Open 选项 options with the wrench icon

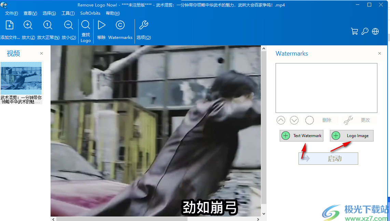coord(143,25)
